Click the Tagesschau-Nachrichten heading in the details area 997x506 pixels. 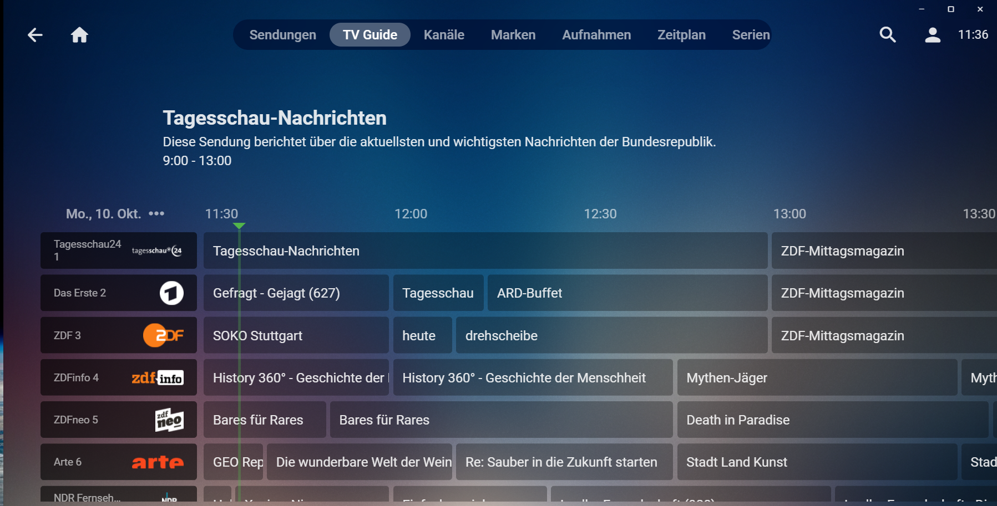click(275, 118)
